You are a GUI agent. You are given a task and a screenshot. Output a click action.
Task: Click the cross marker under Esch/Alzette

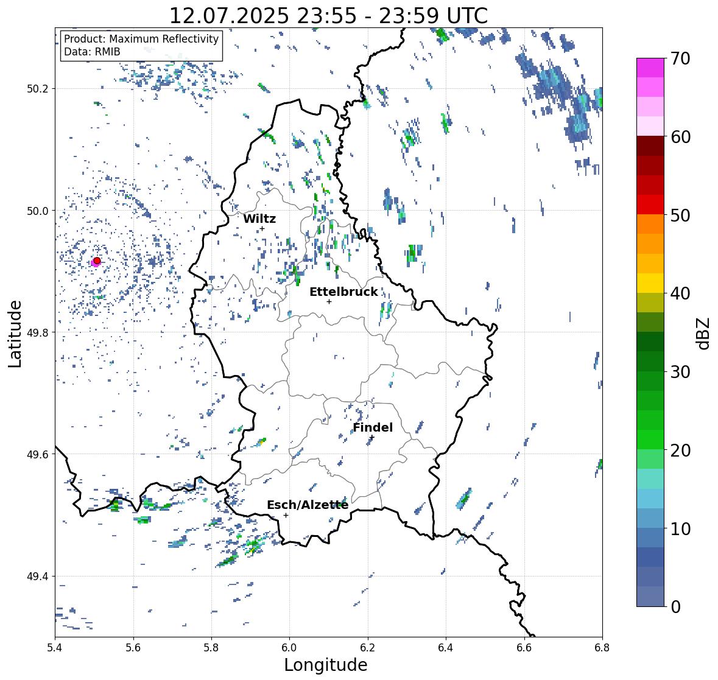point(286,515)
